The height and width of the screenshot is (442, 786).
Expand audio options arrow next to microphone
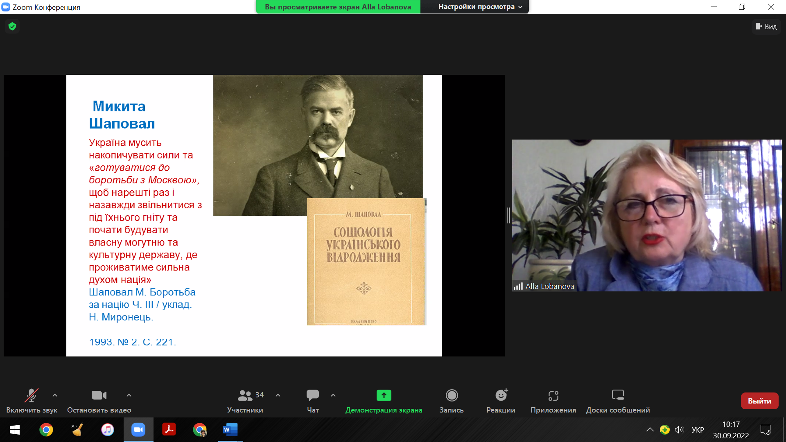pyautogui.click(x=55, y=395)
